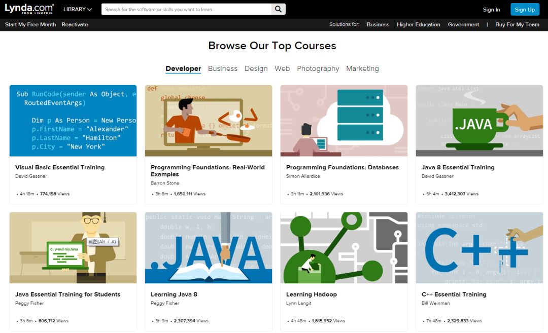Click the Reactivate link
This screenshot has width=548, height=333.
(x=75, y=24)
